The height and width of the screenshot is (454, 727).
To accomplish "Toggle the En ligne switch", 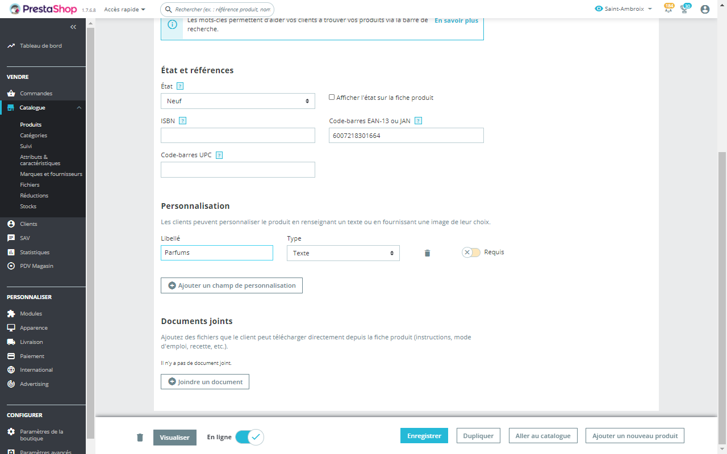I will pos(249,437).
